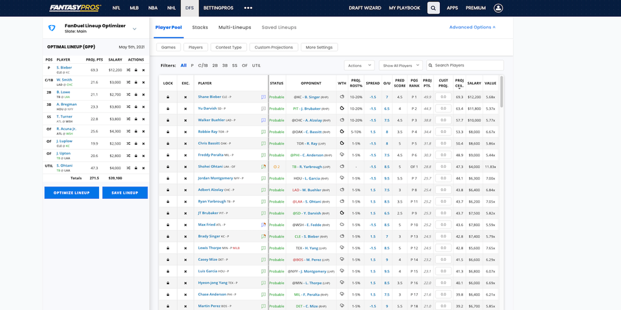Remove B. Lowe from optimal lineup

point(144,94)
